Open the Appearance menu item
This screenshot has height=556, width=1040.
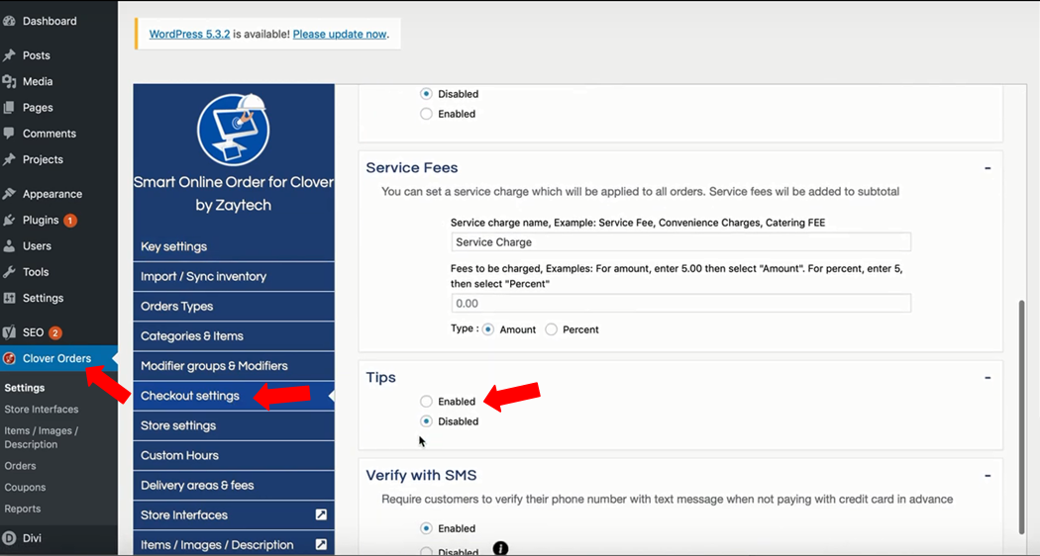tap(58, 194)
